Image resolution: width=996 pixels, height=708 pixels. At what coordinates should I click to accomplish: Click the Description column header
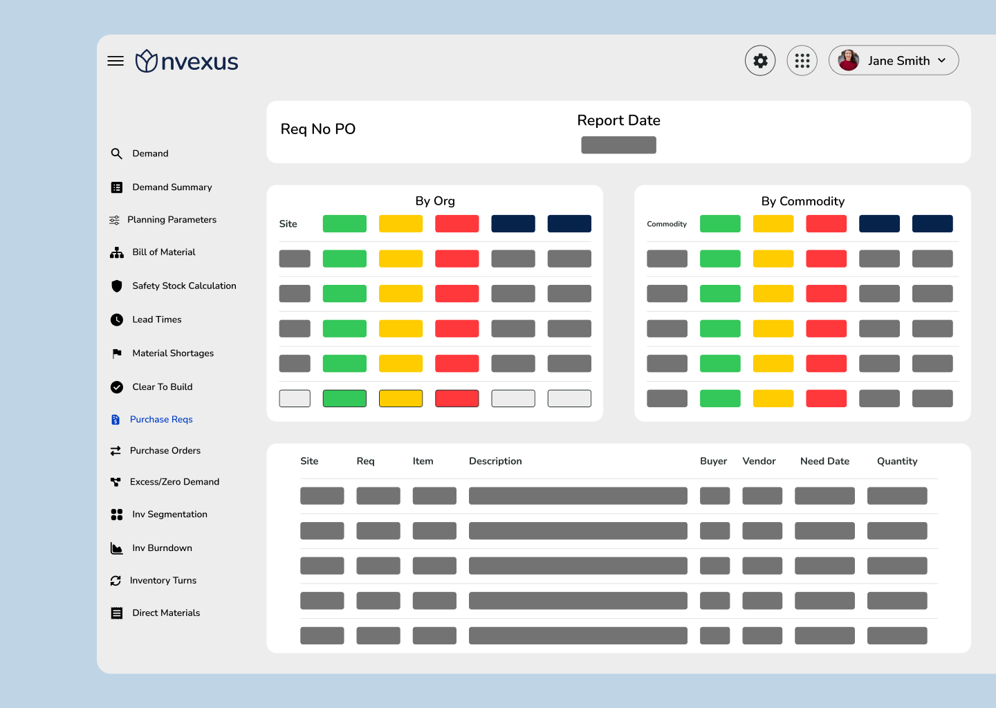pyautogui.click(x=495, y=461)
